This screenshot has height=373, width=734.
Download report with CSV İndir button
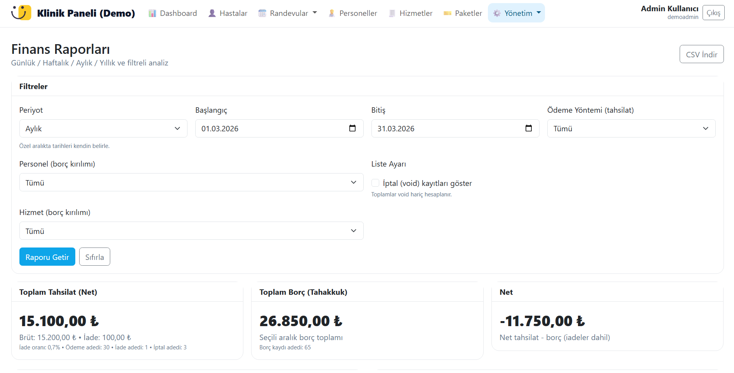click(701, 54)
